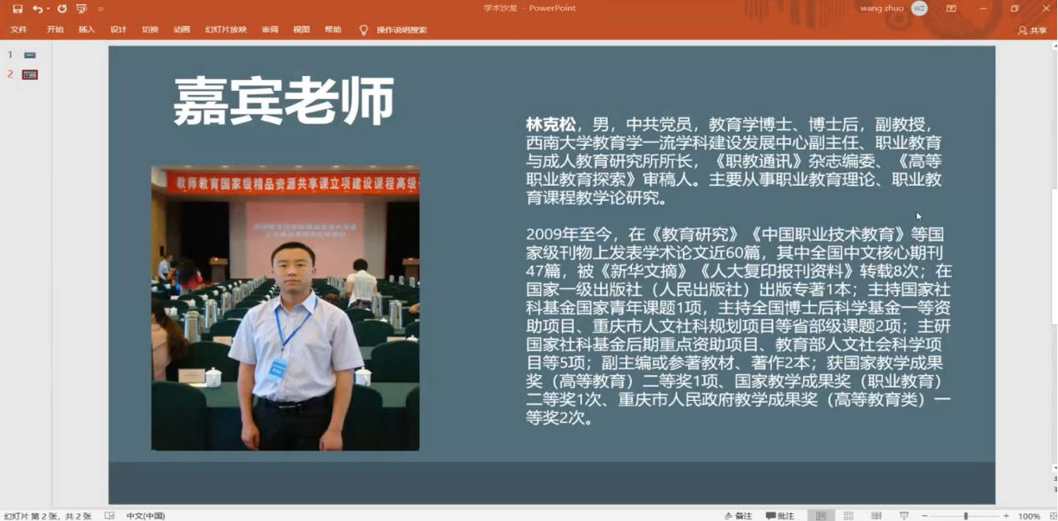Switch to Reading view in status bar
1058x521 pixels.
[875, 513]
